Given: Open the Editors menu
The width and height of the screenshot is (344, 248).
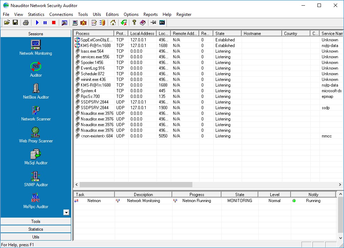Looking at the screenshot, I should tap(112, 14).
